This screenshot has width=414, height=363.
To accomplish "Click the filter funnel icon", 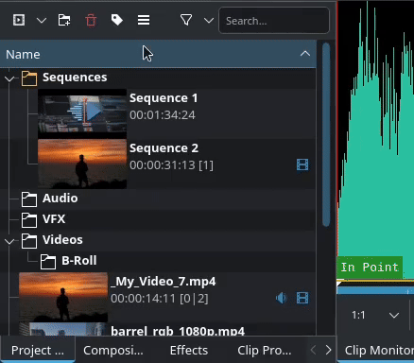I will click(x=186, y=21).
